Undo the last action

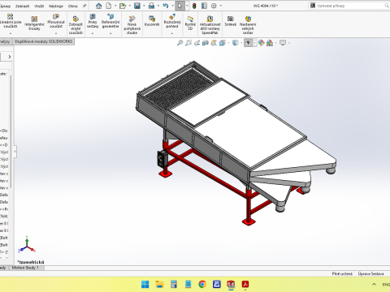pos(166,6)
